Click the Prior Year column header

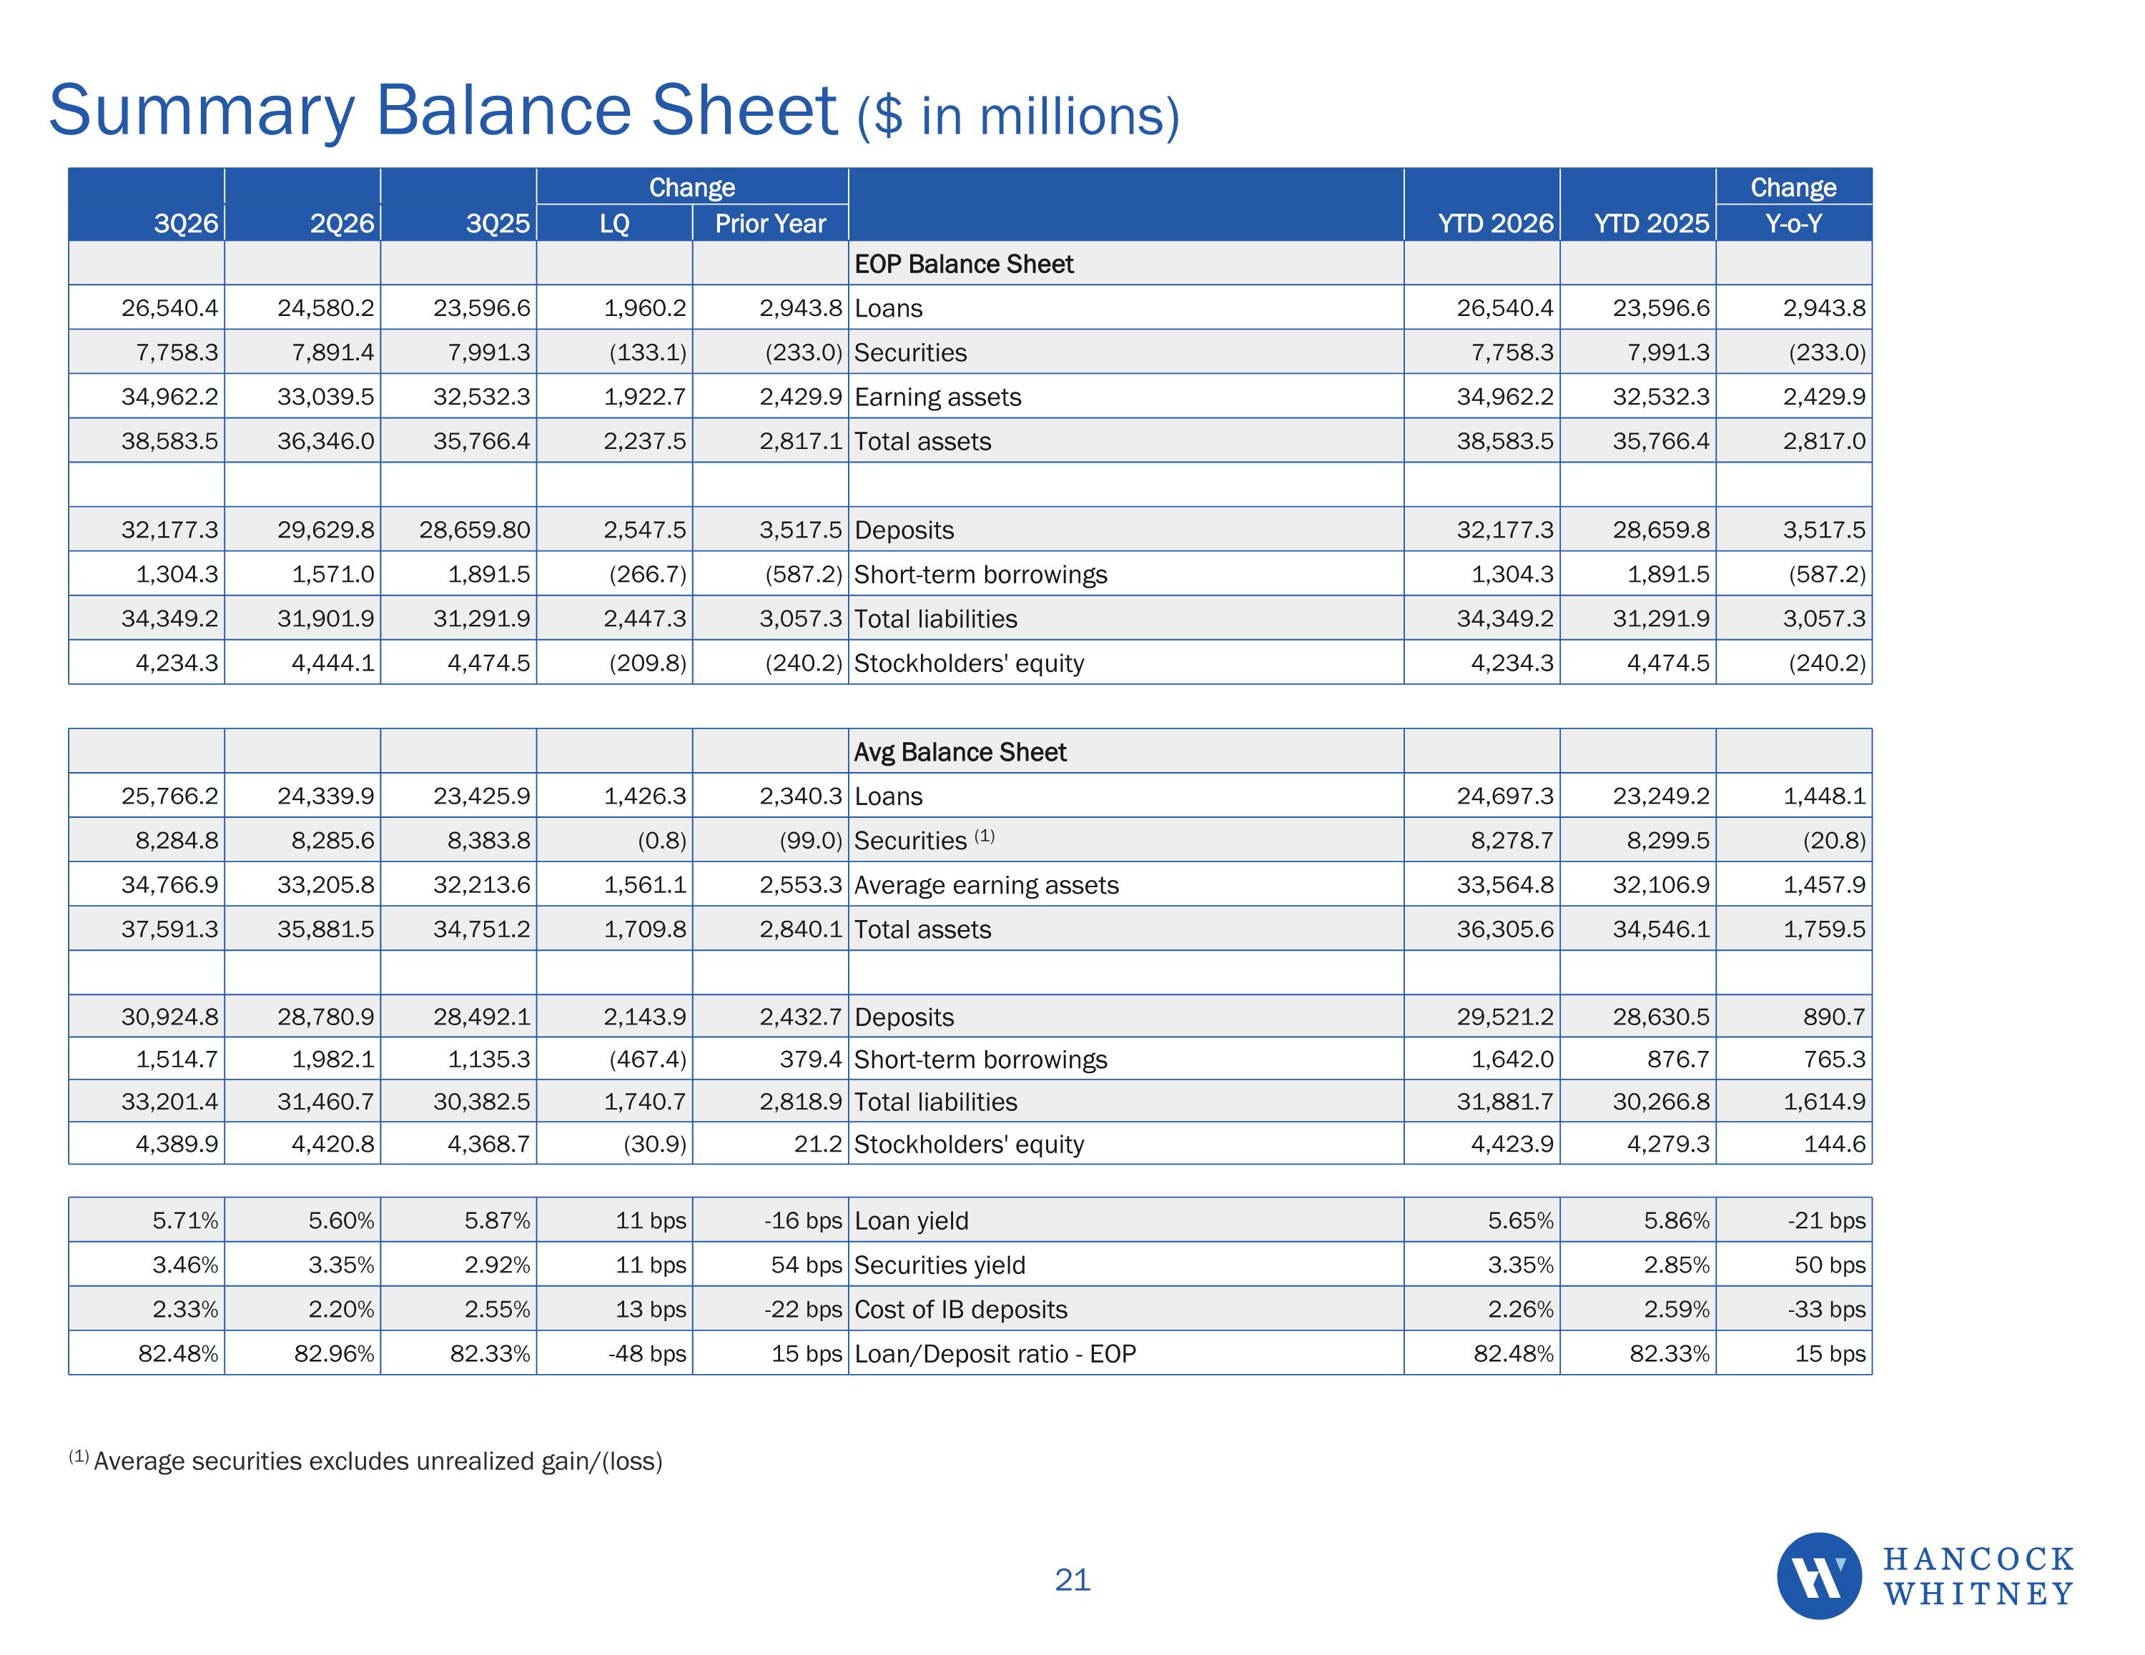[x=770, y=223]
